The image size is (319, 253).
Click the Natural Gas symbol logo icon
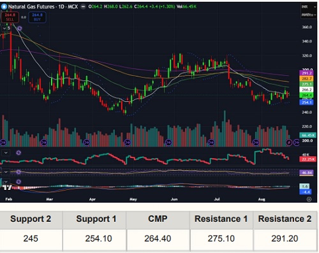(x=4, y=7)
